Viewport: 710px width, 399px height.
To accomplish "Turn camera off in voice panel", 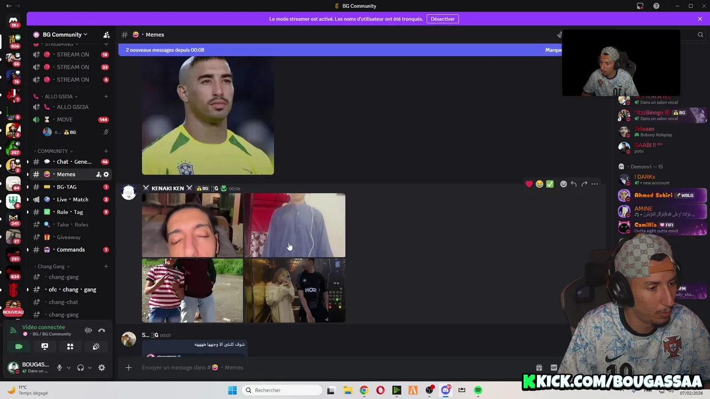I will [19, 346].
